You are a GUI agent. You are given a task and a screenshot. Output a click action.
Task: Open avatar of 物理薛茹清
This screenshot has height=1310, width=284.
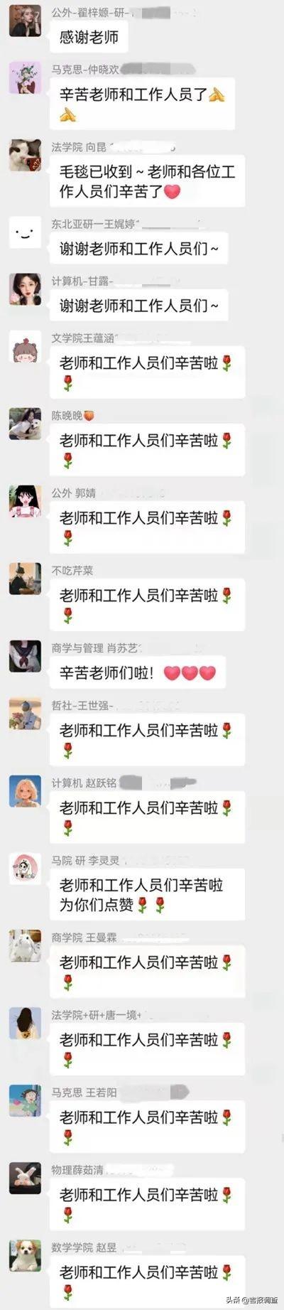pos(25,1178)
